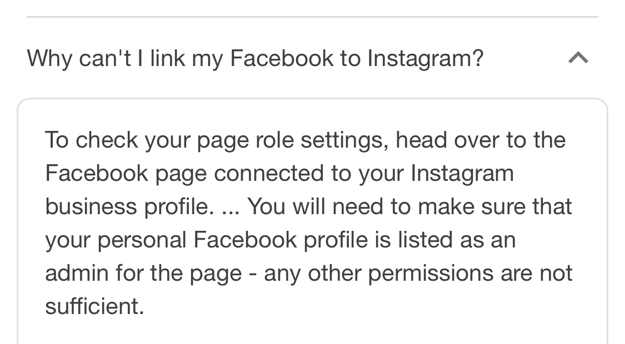Click the words "business profile." in the answer
Screen dimensions: 625x344
(x=129, y=206)
